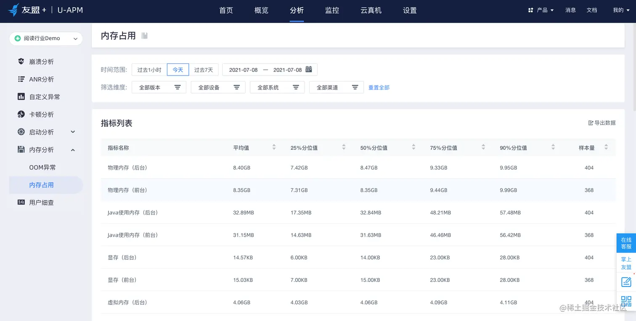The image size is (636, 321).
Task: Expand the 启动分析 chevron
Action: [73, 132]
